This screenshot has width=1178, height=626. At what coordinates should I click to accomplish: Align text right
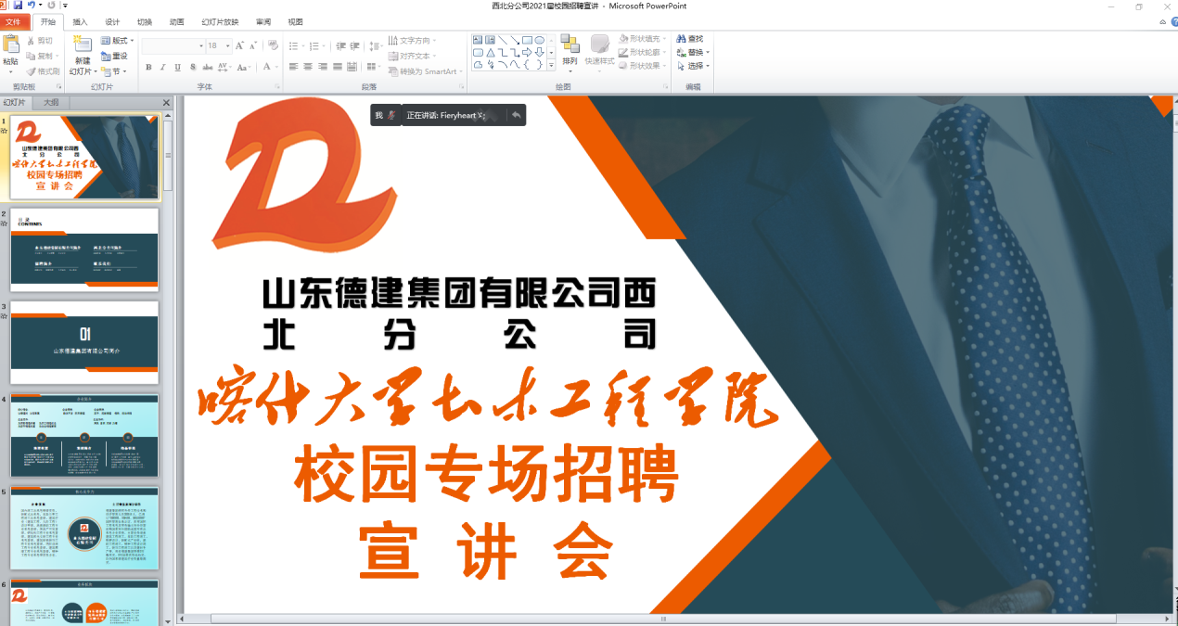[322, 67]
